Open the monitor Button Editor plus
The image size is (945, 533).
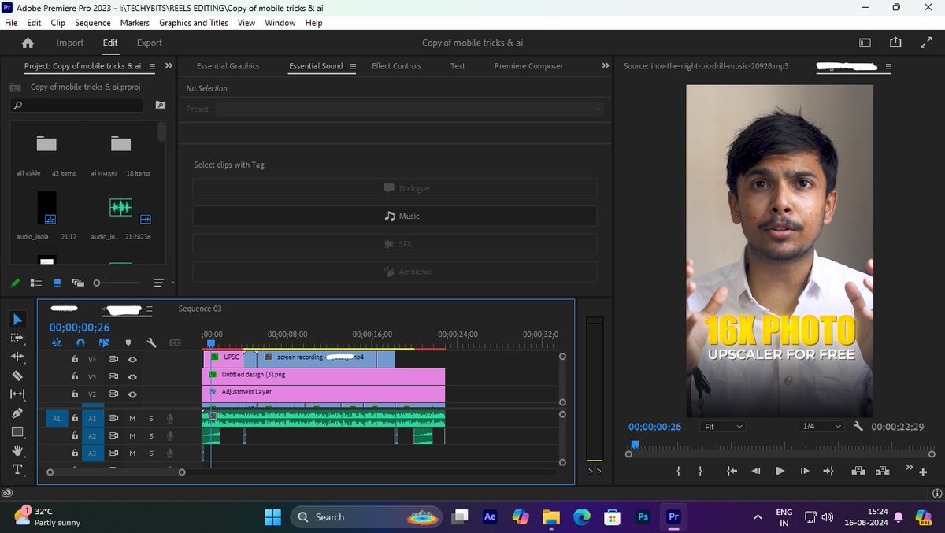pyautogui.click(x=923, y=472)
